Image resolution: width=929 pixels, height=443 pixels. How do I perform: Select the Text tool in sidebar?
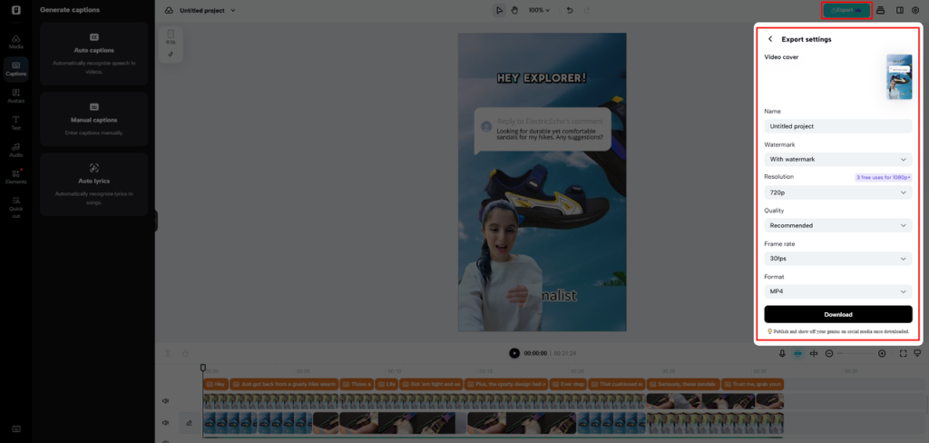[15, 122]
